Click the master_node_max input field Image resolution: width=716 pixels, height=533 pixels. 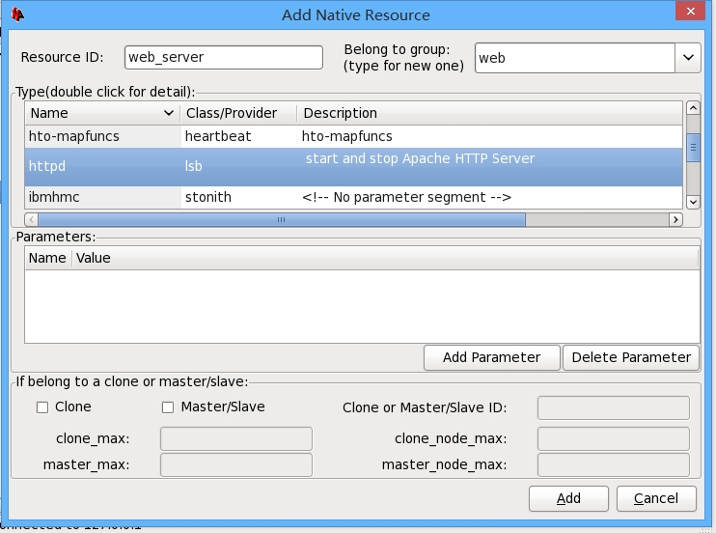pyautogui.click(x=614, y=464)
